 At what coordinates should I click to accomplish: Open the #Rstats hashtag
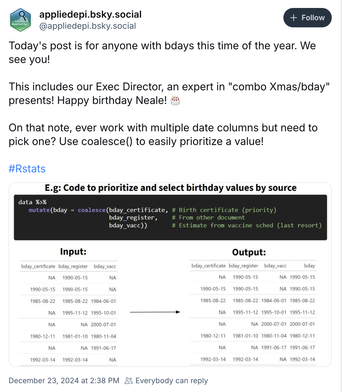(x=27, y=169)
